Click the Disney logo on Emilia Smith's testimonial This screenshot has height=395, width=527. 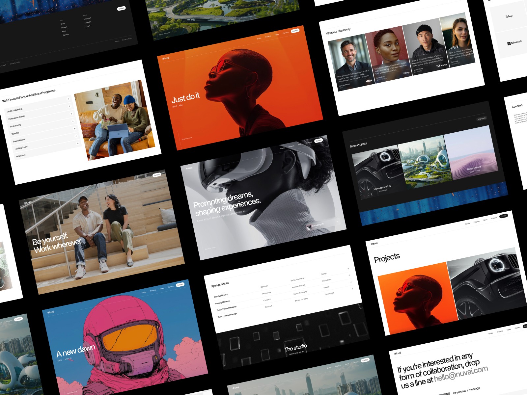[x=406, y=73]
